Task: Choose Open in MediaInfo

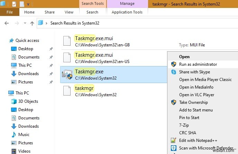Action: [196, 87]
